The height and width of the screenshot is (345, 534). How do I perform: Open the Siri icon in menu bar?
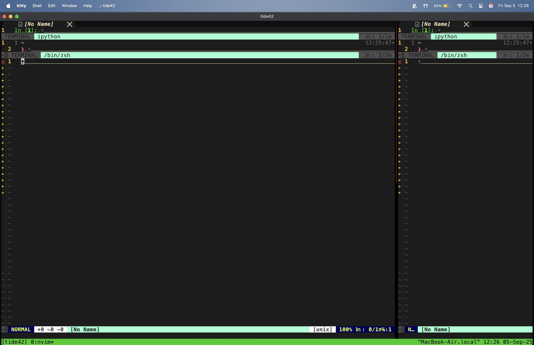[491, 6]
